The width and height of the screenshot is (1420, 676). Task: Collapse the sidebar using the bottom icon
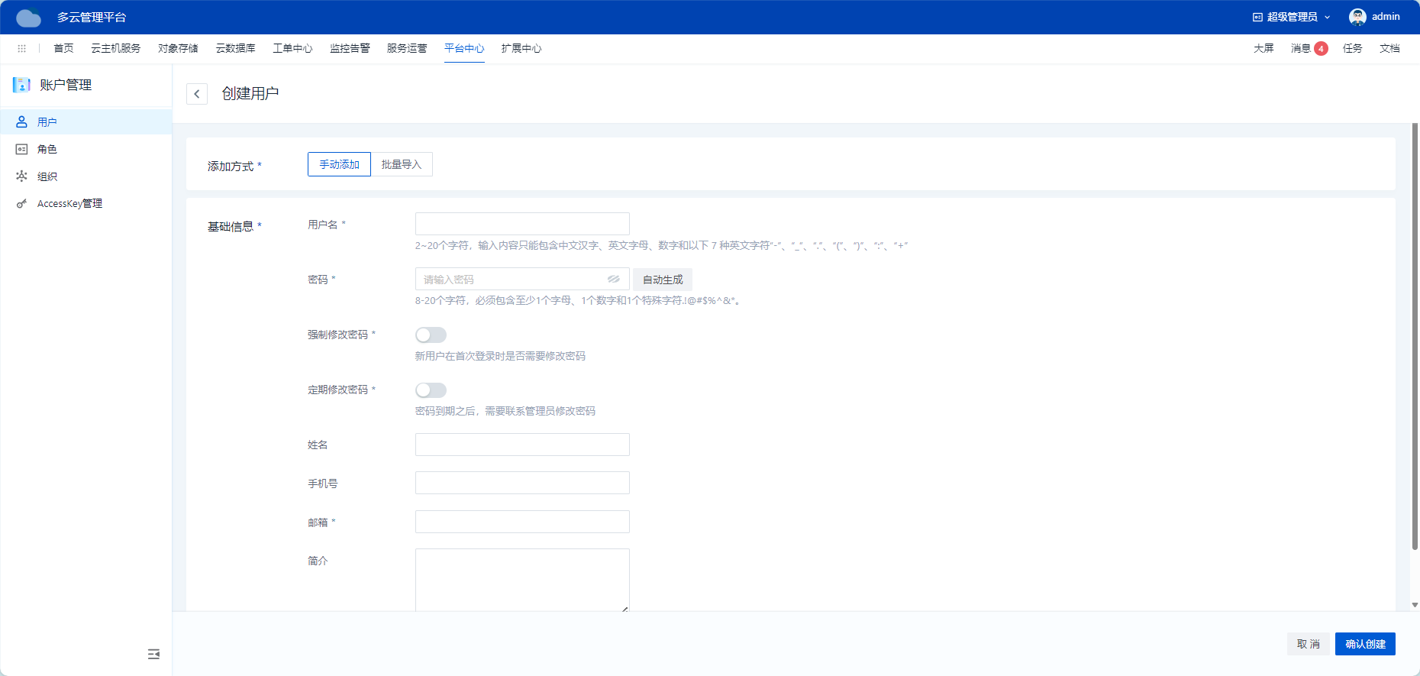point(153,654)
